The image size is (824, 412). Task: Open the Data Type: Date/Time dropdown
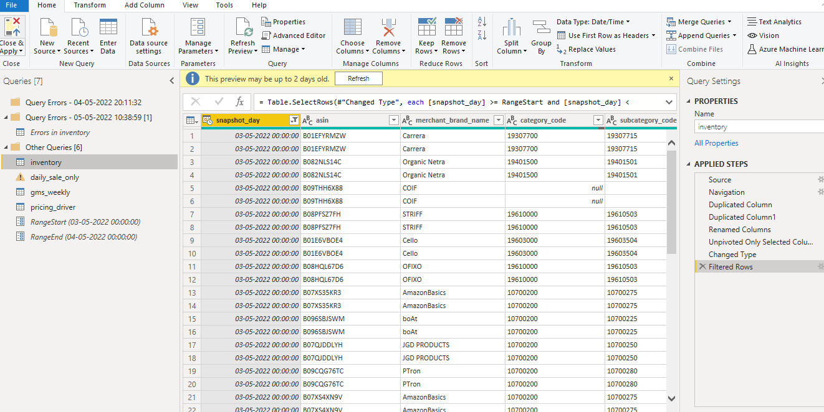pyautogui.click(x=593, y=22)
